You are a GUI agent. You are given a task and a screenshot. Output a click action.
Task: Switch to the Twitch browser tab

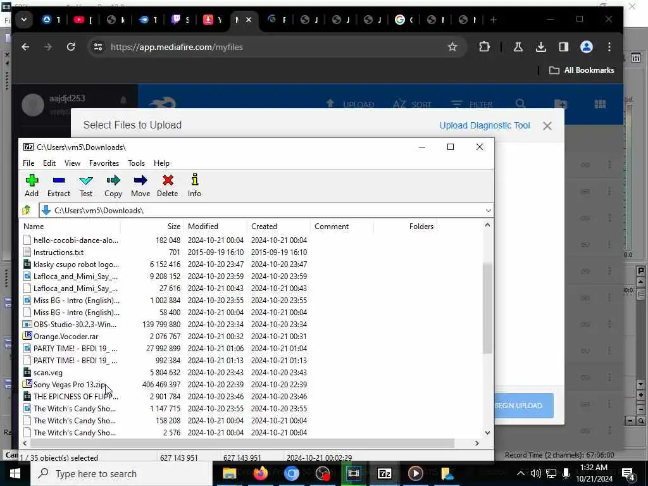coord(180,20)
